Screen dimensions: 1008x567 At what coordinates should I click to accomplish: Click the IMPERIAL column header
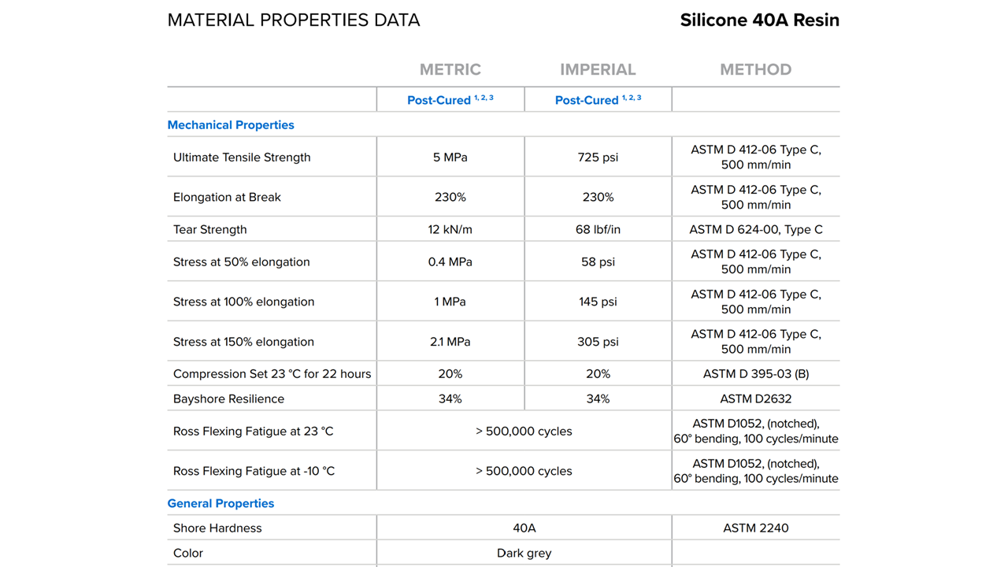(598, 69)
